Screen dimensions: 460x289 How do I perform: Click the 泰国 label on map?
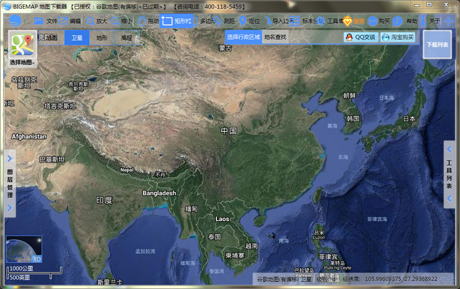coord(214,237)
